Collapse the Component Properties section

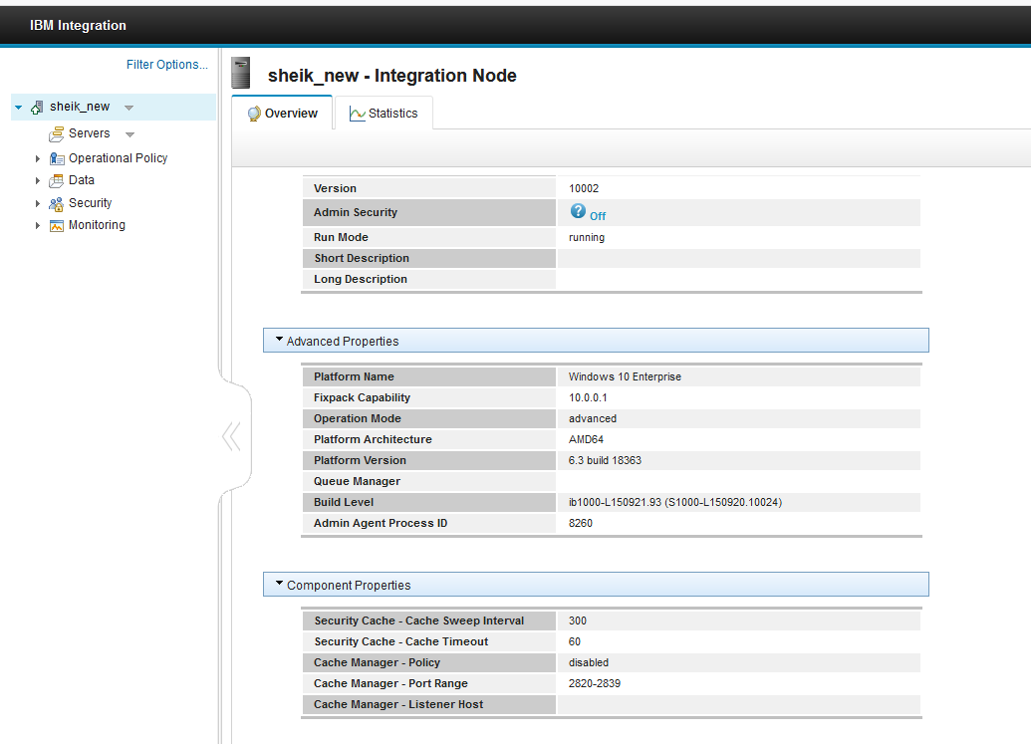(x=279, y=584)
